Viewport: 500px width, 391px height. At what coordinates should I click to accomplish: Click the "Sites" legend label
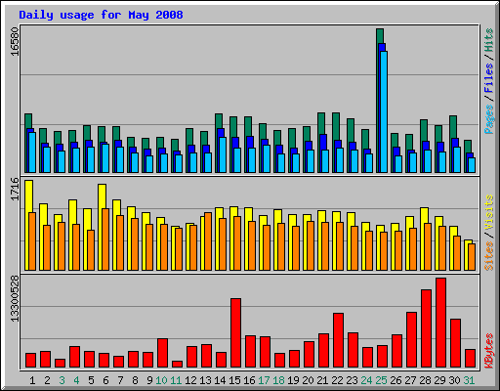click(489, 256)
